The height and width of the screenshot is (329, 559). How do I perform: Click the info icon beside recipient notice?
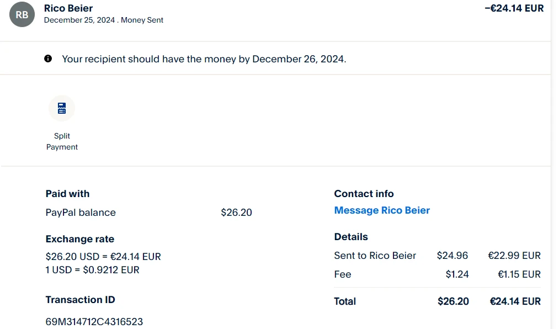tap(48, 59)
